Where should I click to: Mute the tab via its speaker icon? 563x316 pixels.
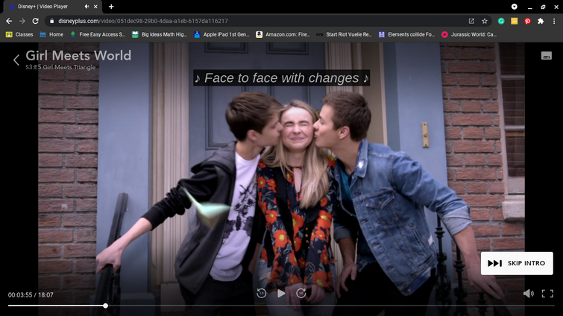click(87, 7)
